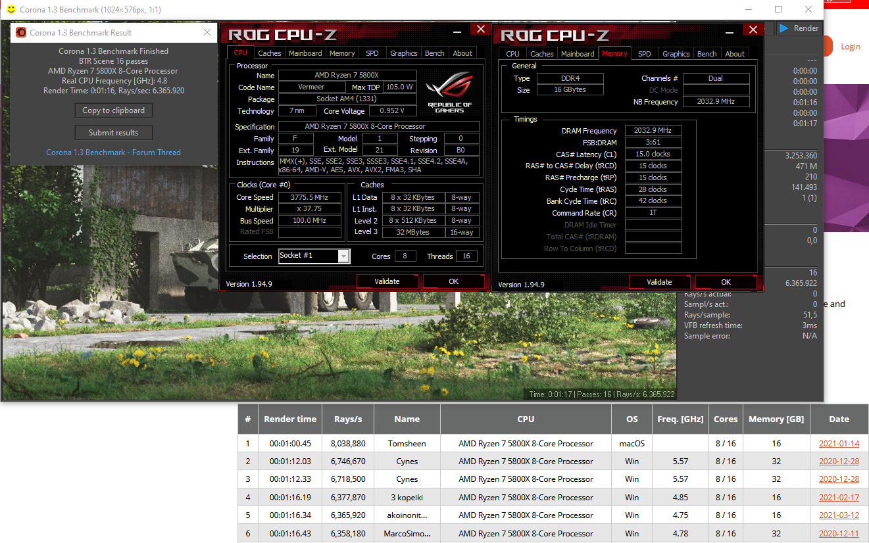
Task: Click Submit results button
Action: tap(114, 133)
